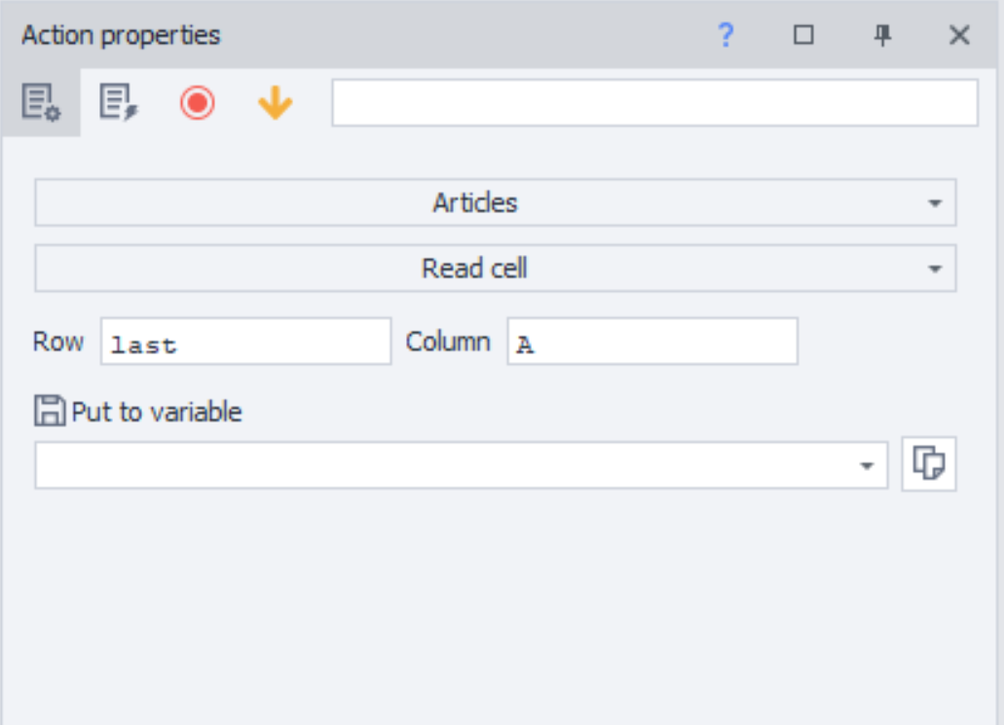Click the empty text field in the toolbar

(654, 103)
